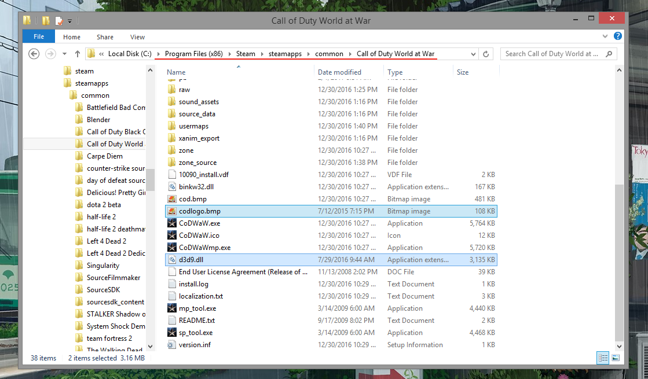The width and height of the screenshot is (648, 379).
Task: Open the View ribbon tab
Action: (x=137, y=37)
